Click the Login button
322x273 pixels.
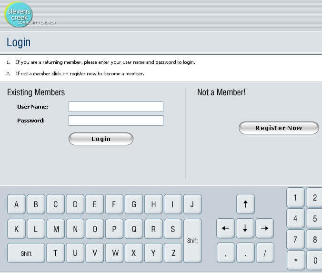[101, 139]
